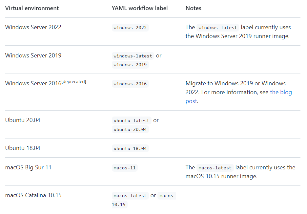Click 'windows-latest' label in Server 2019 row

point(133,56)
